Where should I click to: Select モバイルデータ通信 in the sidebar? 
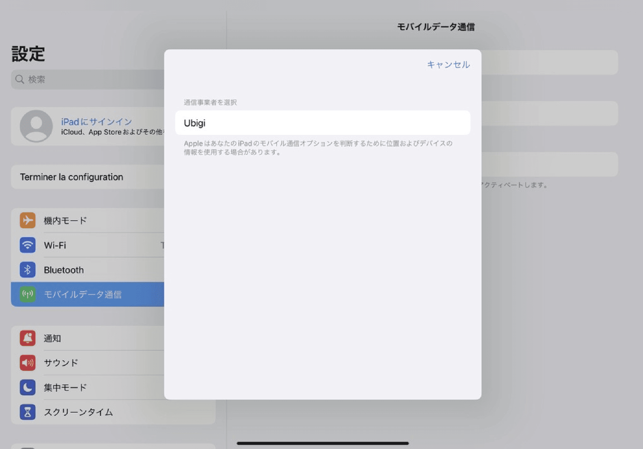tap(88, 294)
